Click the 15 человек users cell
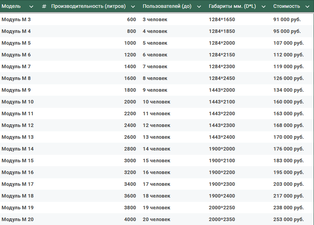The image size is (314, 225). pyautogui.click(x=156, y=161)
